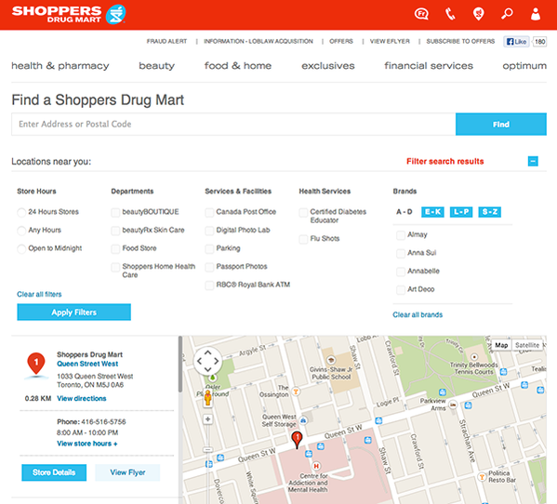Click the map pan control arrows
Screen dimensions: 557x504
(207, 361)
